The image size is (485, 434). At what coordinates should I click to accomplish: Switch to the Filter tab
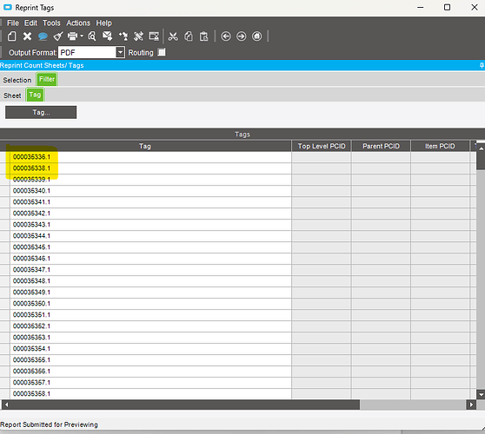[47, 79]
